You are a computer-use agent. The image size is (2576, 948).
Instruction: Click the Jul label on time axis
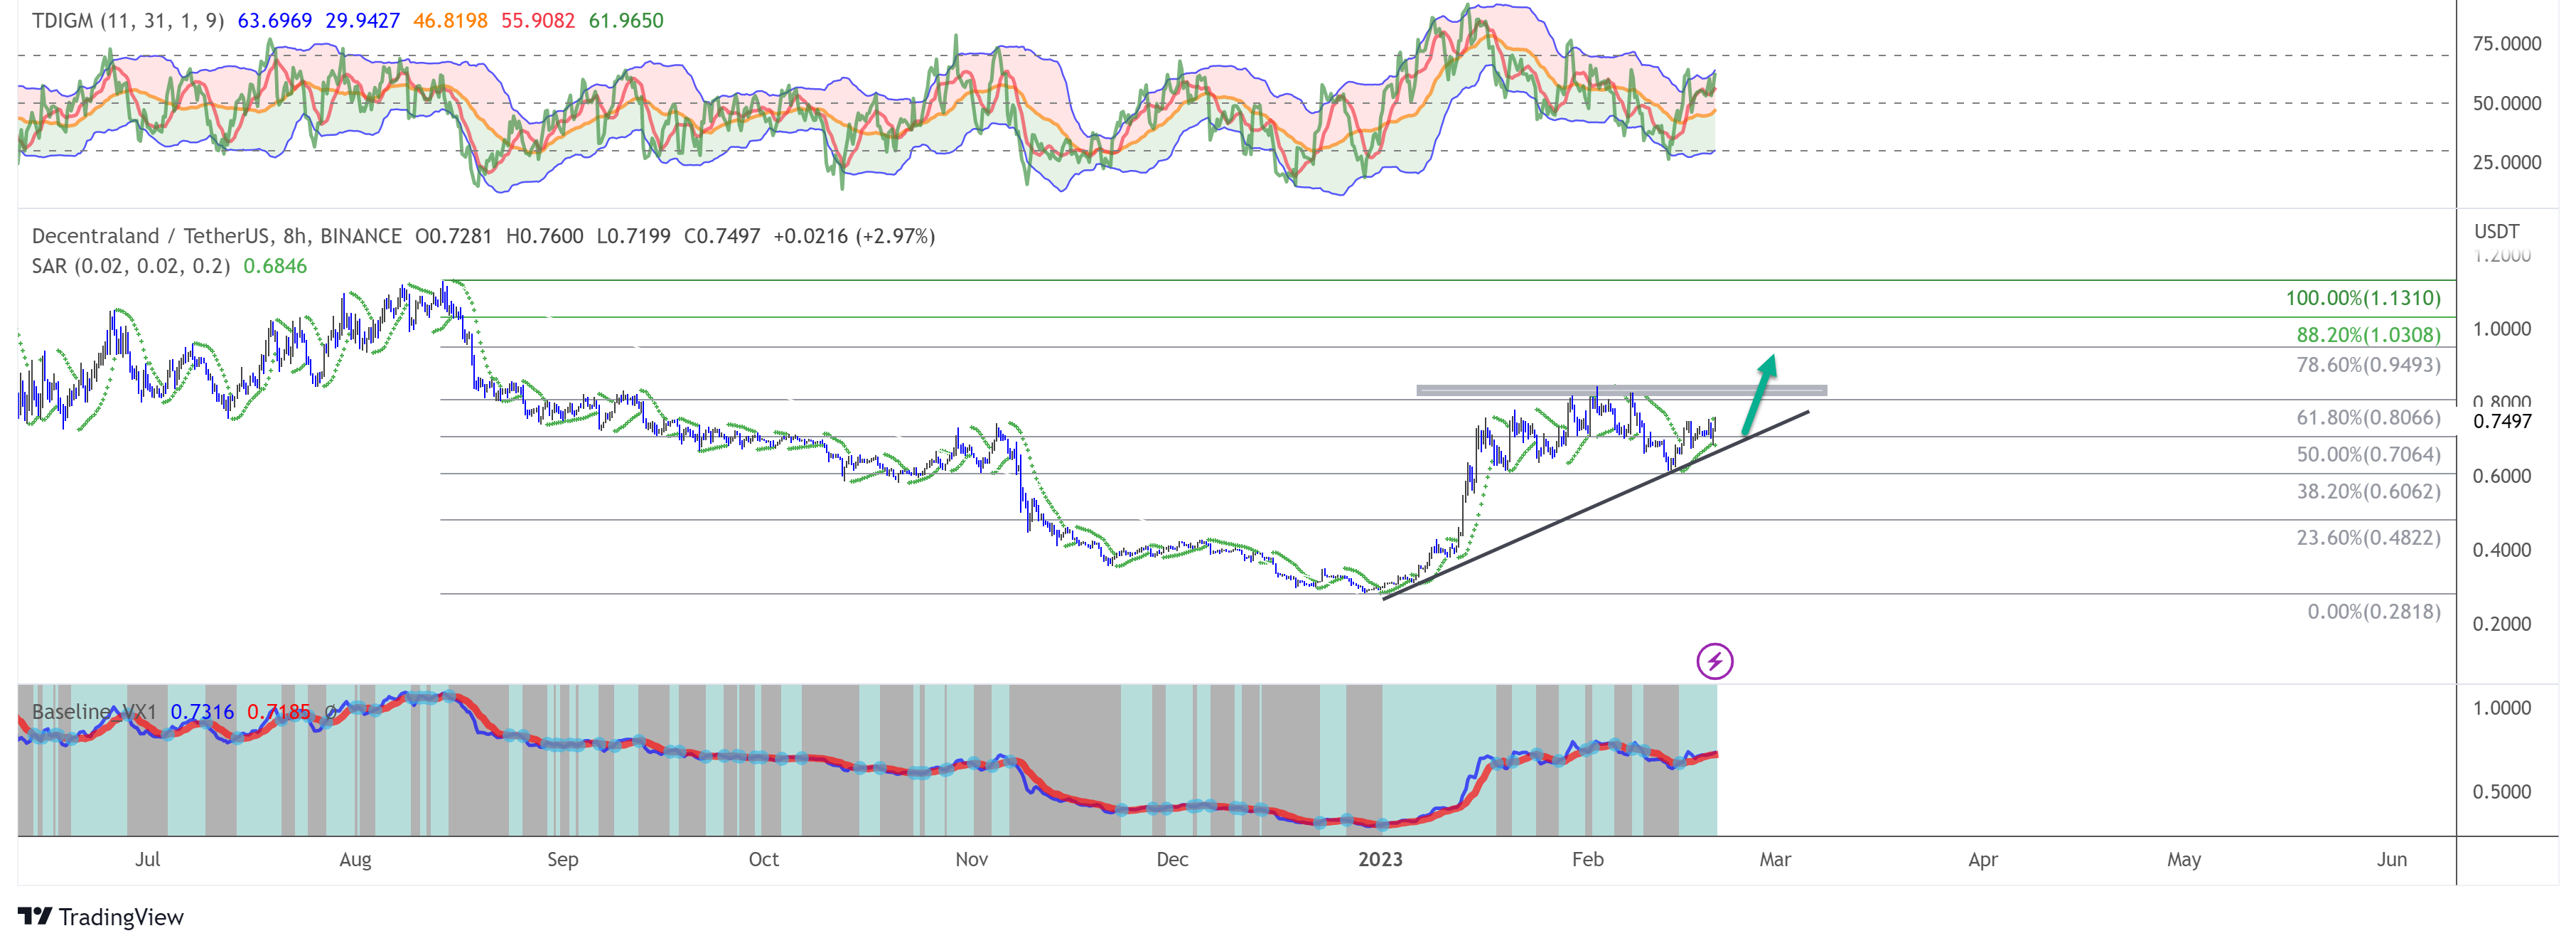147,860
